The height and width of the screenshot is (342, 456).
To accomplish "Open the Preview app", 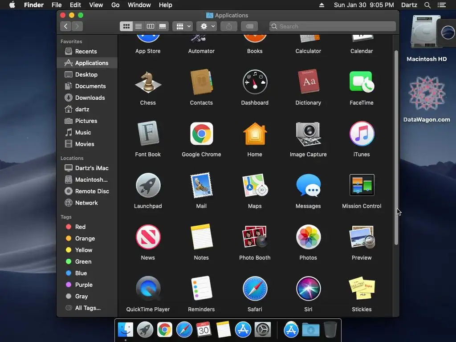I will point(362,237).
